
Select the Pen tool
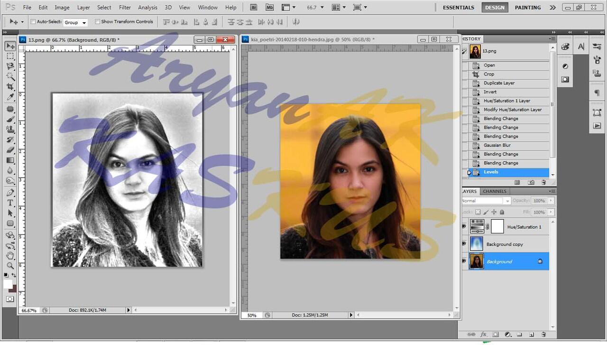click(10, 193)
